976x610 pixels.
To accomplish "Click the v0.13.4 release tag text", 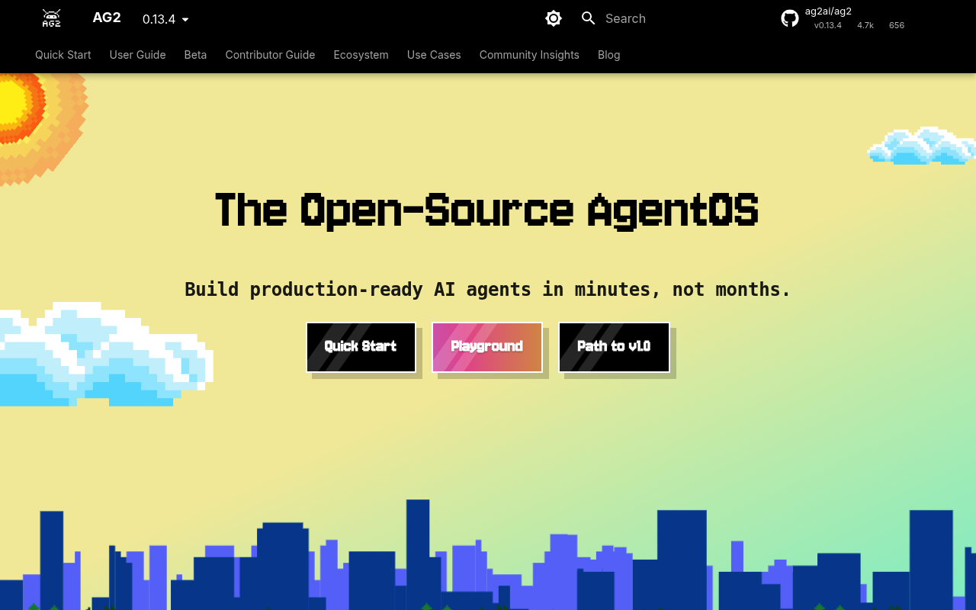I will pyautogui.click(x=827, y=25).
